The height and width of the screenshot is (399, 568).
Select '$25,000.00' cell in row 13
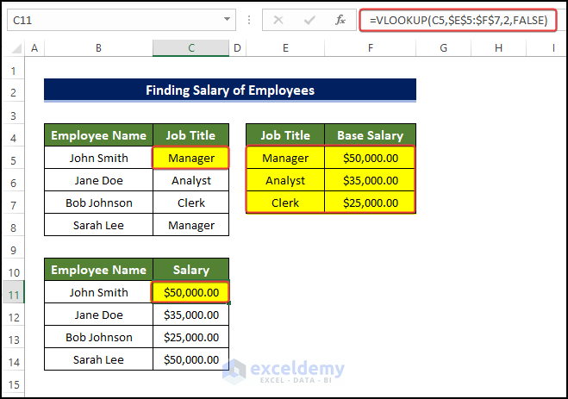(190, 337)
